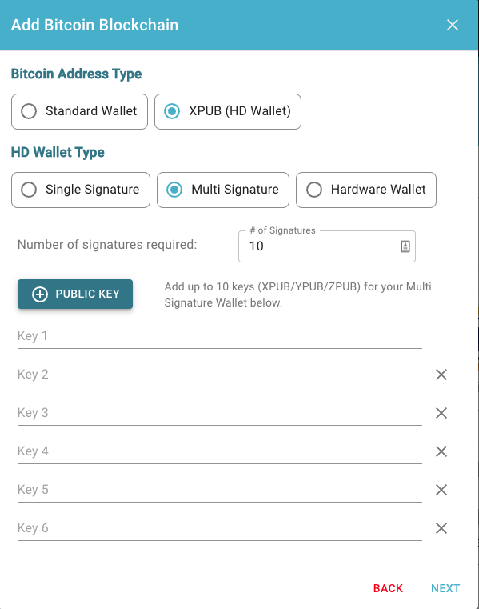The height and width of the screenshot is (609, 479).
Task: Click into the Key 2 input field
Action: pyautogui.click(x=220, y=375)
